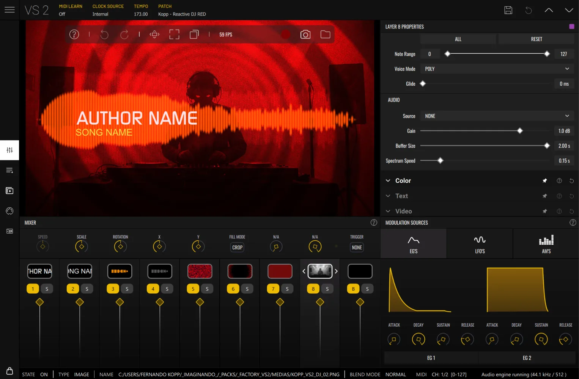The width and height of the screenshot is (579, 379).
Task: Open the MIDI settings panel from sidebar
Action: click(x=9, y=211)
